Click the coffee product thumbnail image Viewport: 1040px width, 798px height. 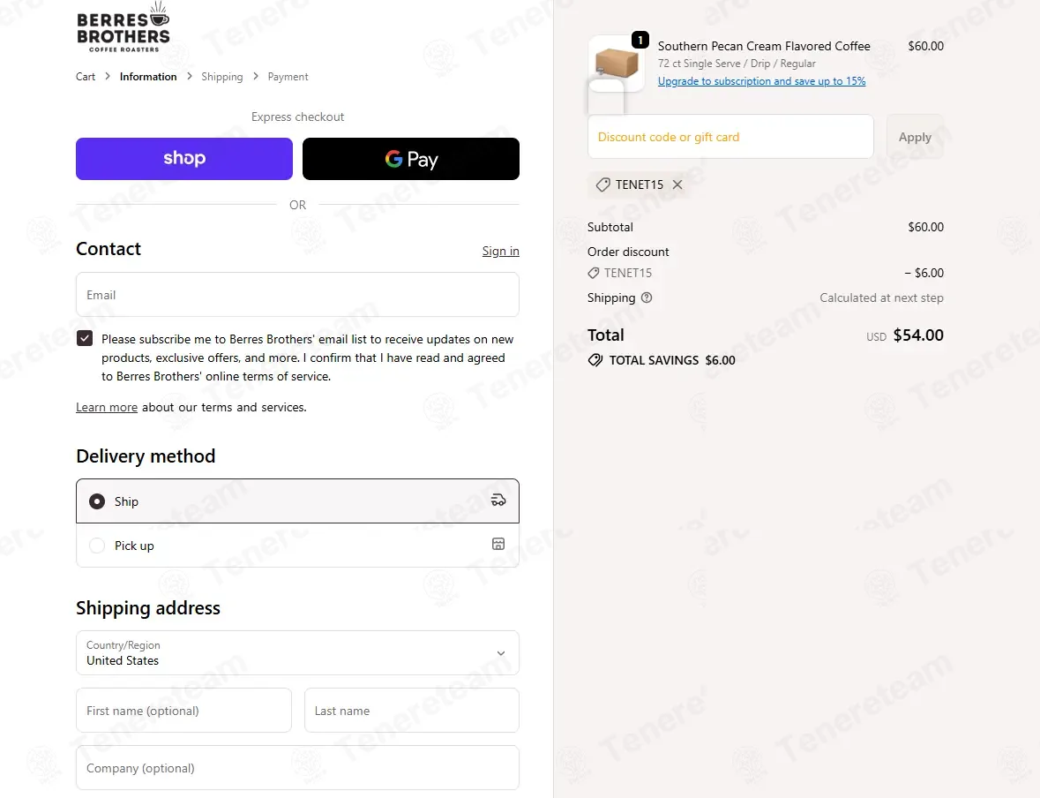pos(617,64)
